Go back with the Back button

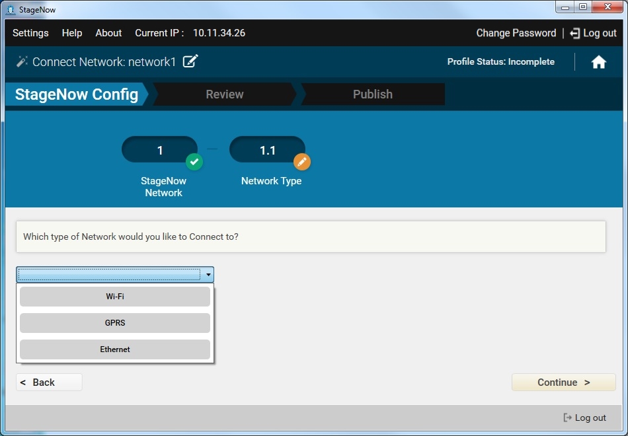click(x=49, y=382)
